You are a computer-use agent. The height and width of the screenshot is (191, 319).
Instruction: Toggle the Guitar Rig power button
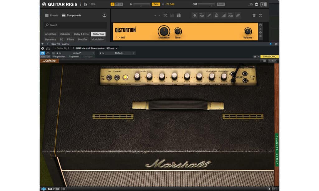pyautogui.click(x=256, y=4)
